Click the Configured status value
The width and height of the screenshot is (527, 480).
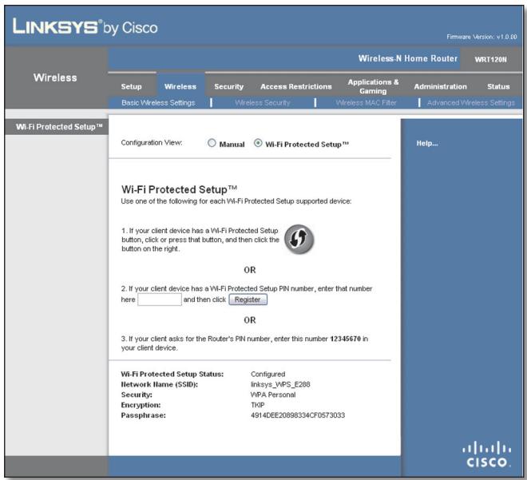coord(267,374)
